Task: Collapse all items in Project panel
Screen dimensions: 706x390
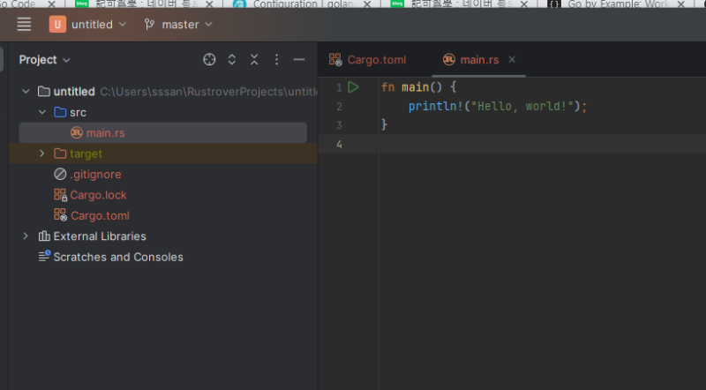Action: coord(254,60)
